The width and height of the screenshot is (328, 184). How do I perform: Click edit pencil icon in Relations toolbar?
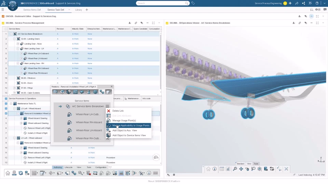pos(109,92)
